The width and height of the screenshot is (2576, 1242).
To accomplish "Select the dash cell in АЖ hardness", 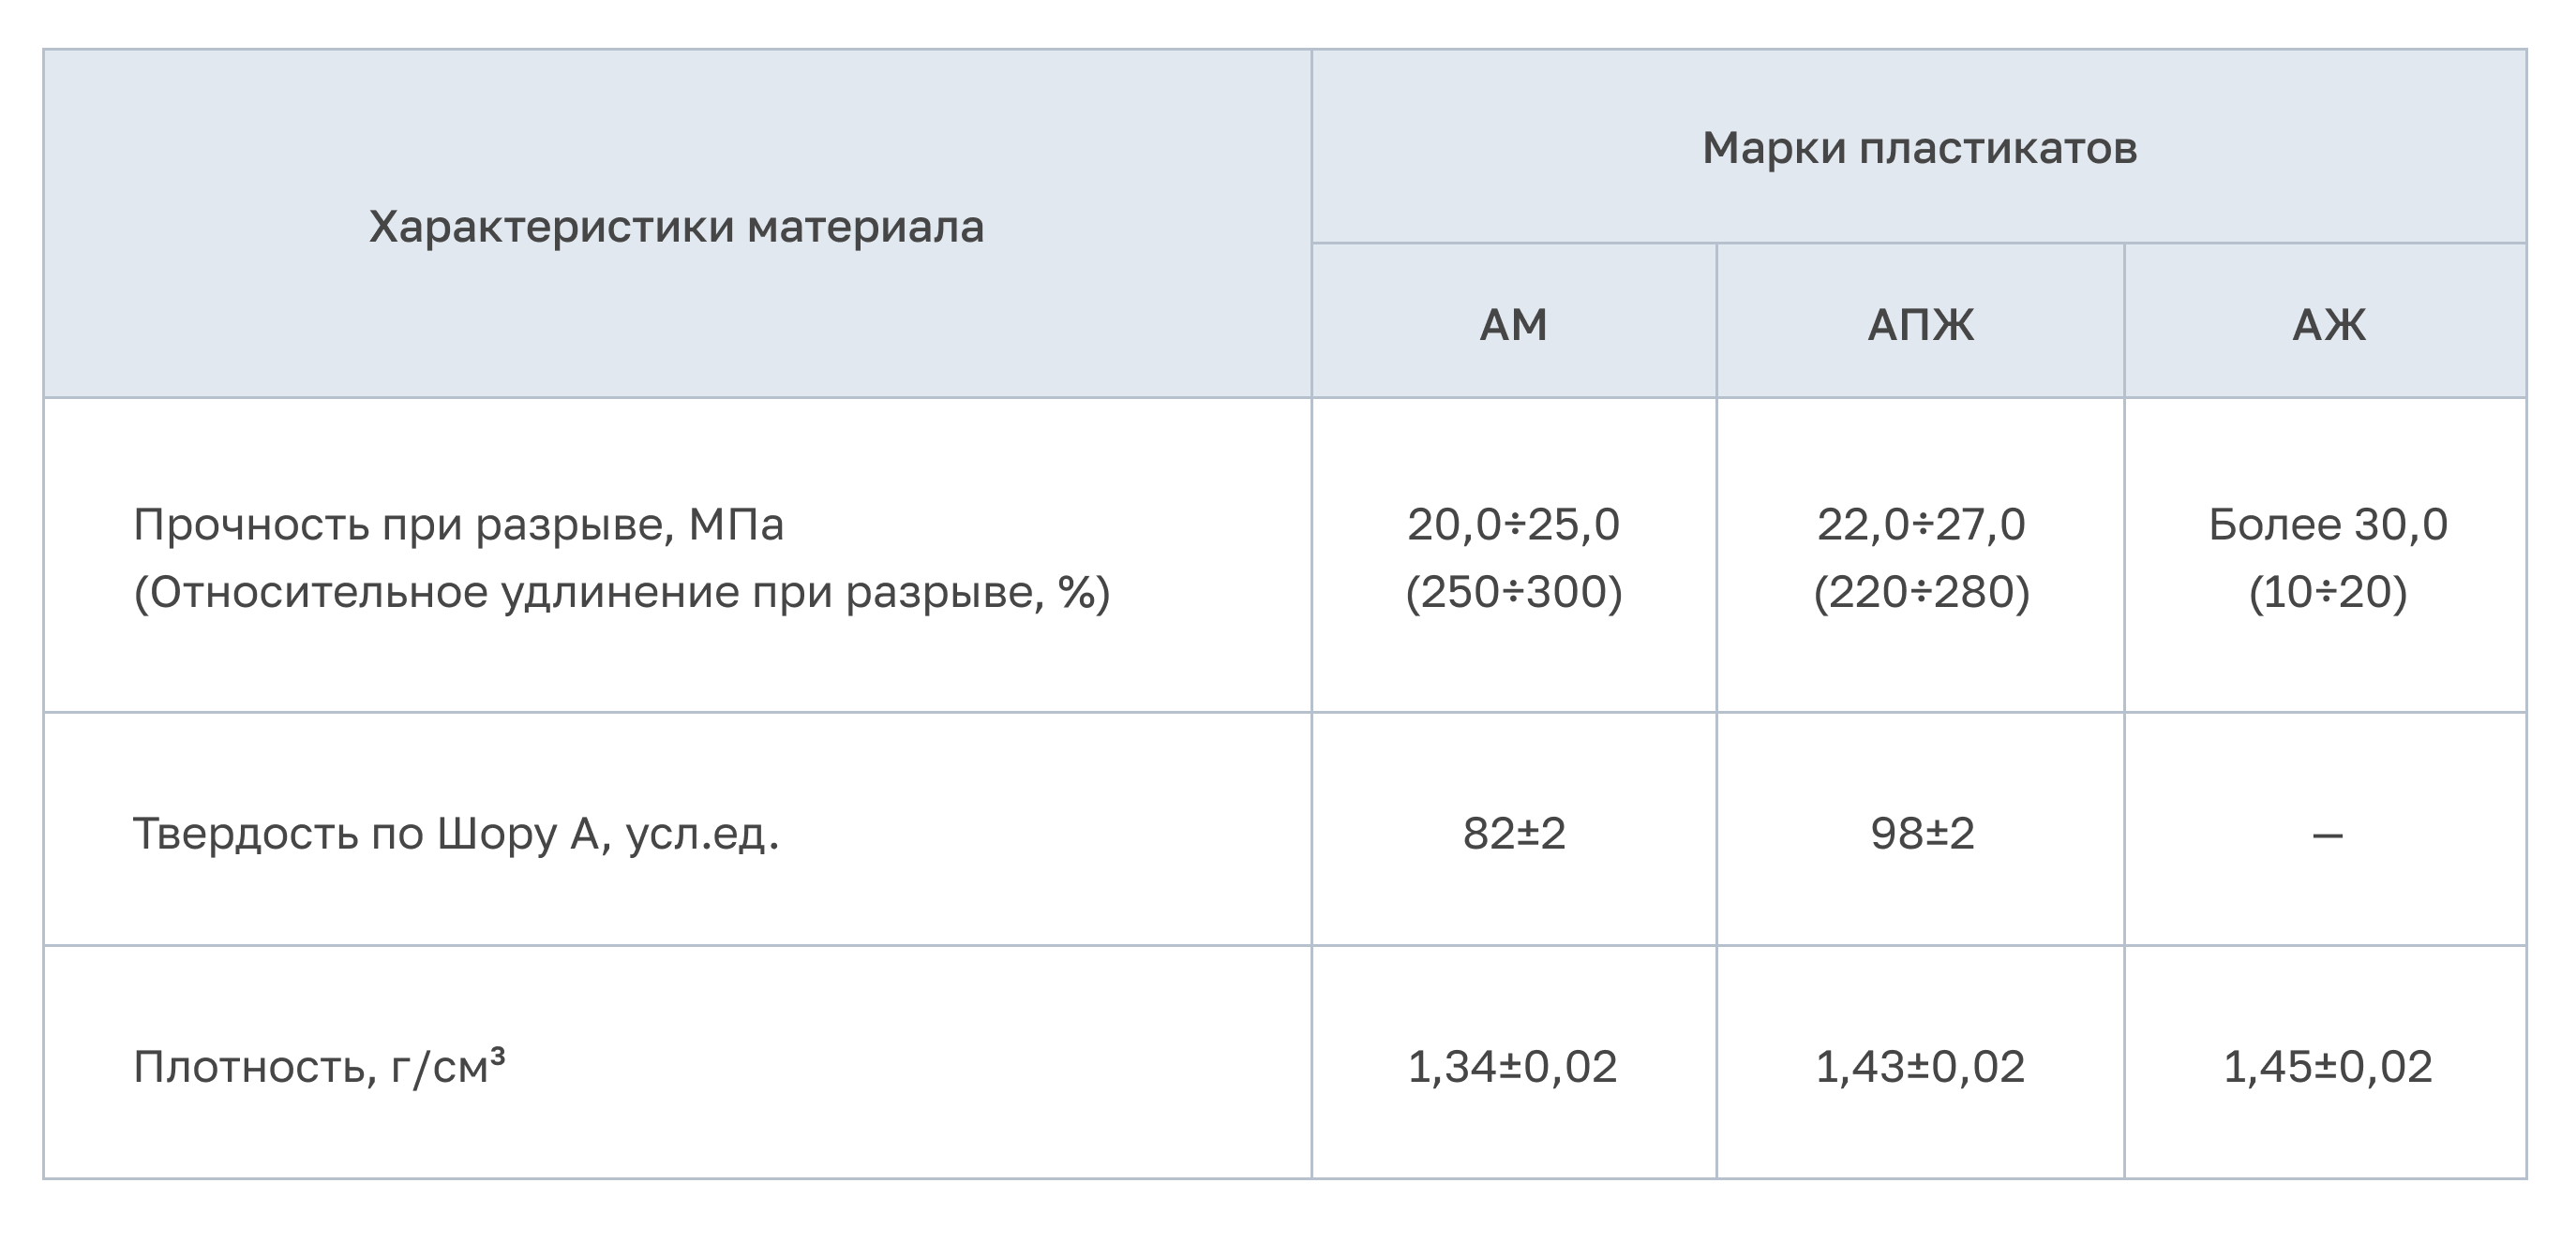I will pyautogui.click(x=2328, y=835).
